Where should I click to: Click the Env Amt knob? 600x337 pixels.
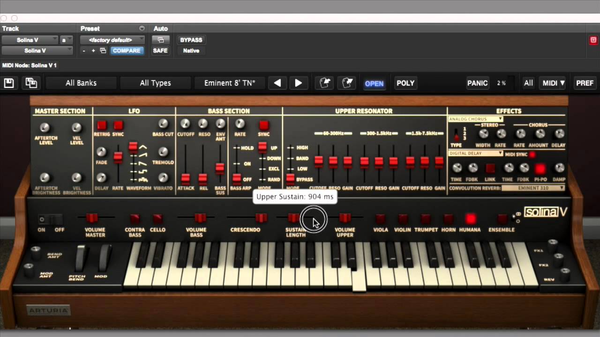pyautogui.click(x=220, y=124)
